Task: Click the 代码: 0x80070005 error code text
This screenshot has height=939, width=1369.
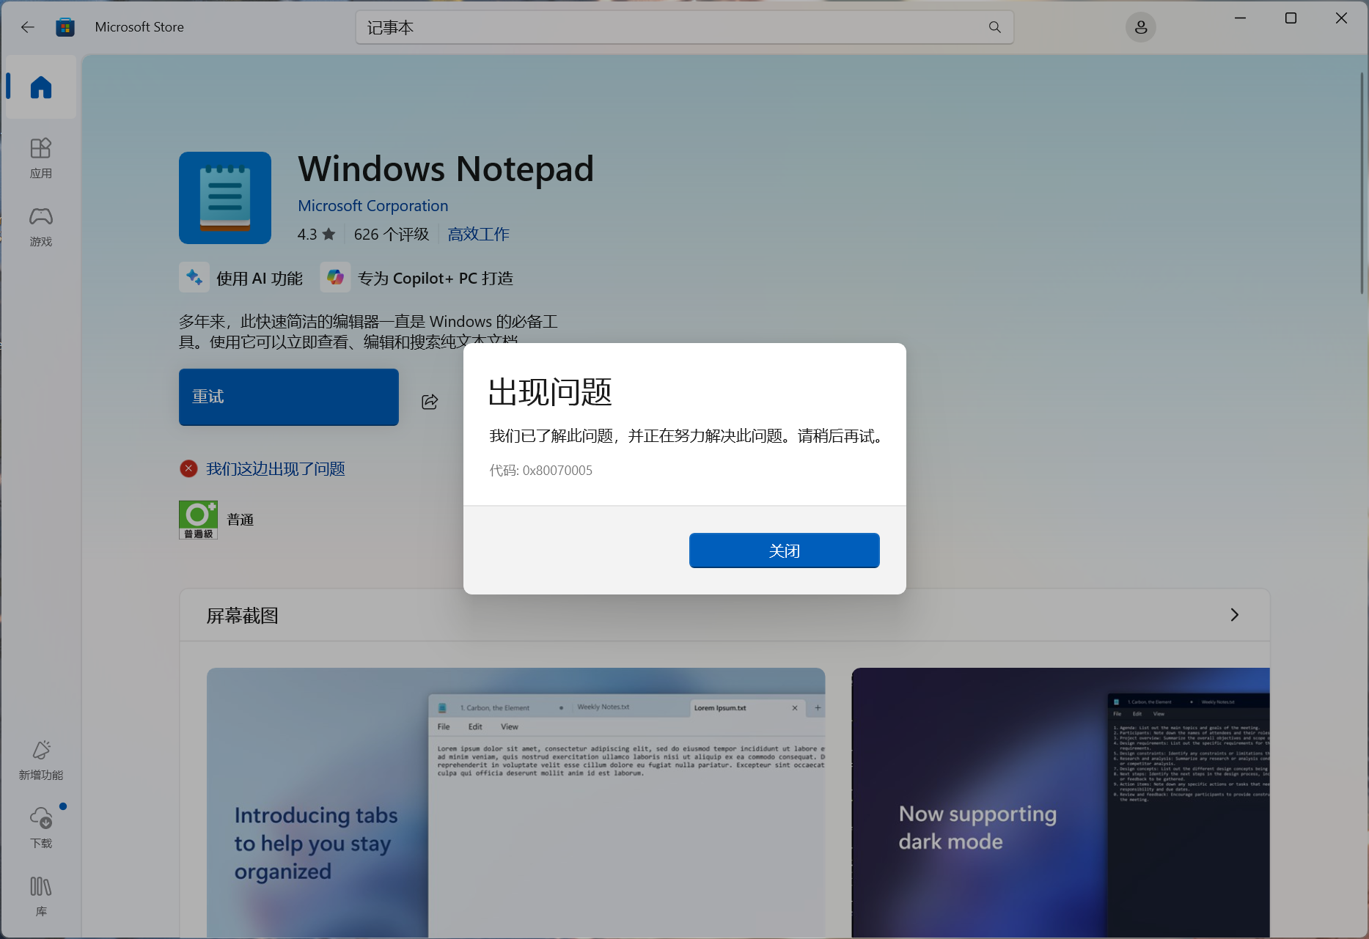Action: (541, 471)
